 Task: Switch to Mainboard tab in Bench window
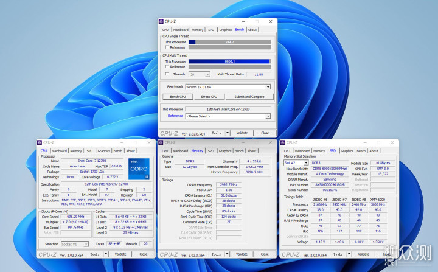pyautogui.click(x=181, y=30)
